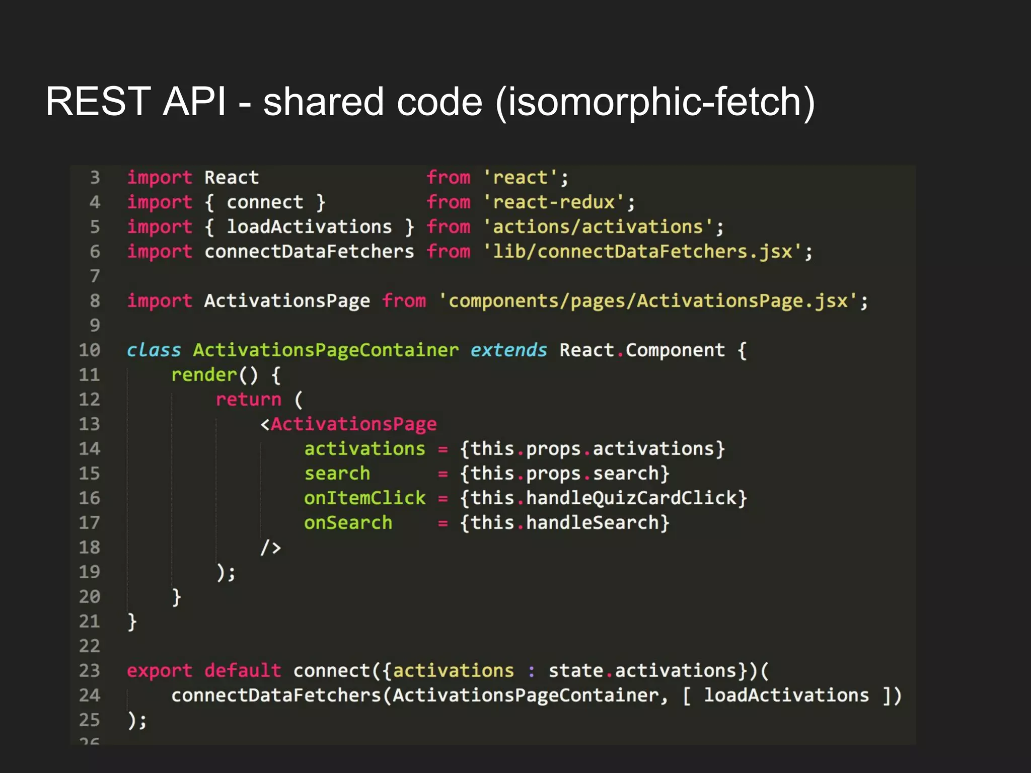1031x773 pixels.
Task: Click the self-closing '/>' on line 18
Action: (270, 548)
